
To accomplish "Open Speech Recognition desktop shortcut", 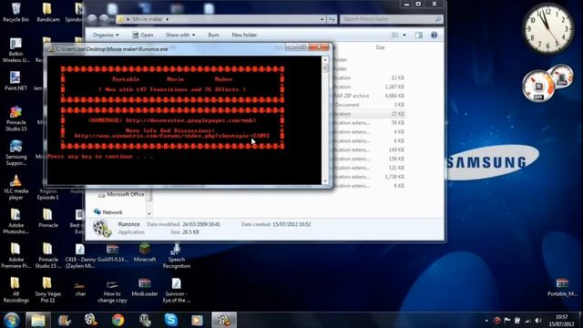I will pos(176,255).
